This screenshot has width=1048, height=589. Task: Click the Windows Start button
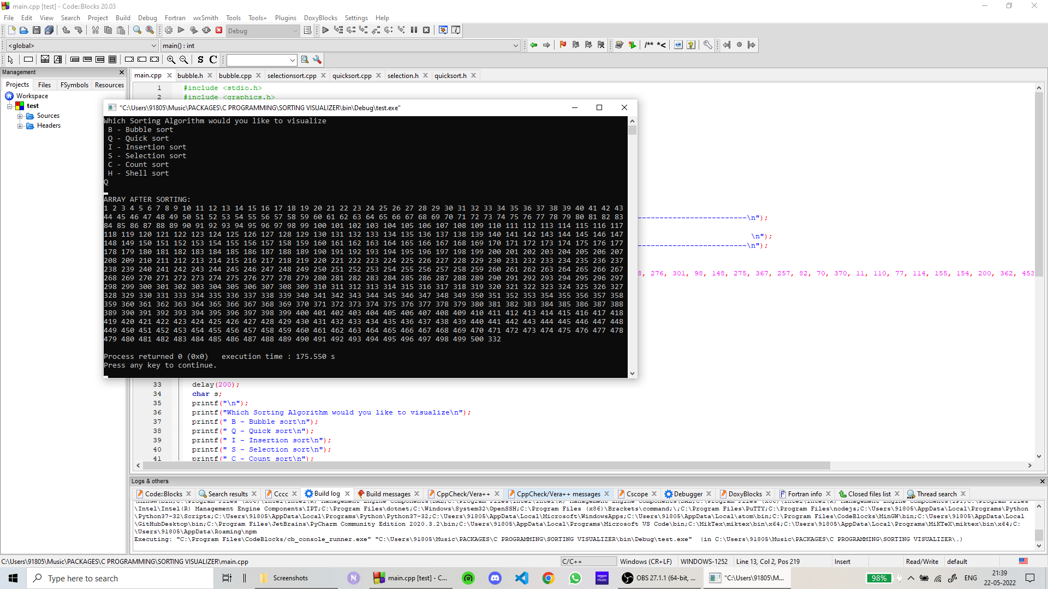12,578
